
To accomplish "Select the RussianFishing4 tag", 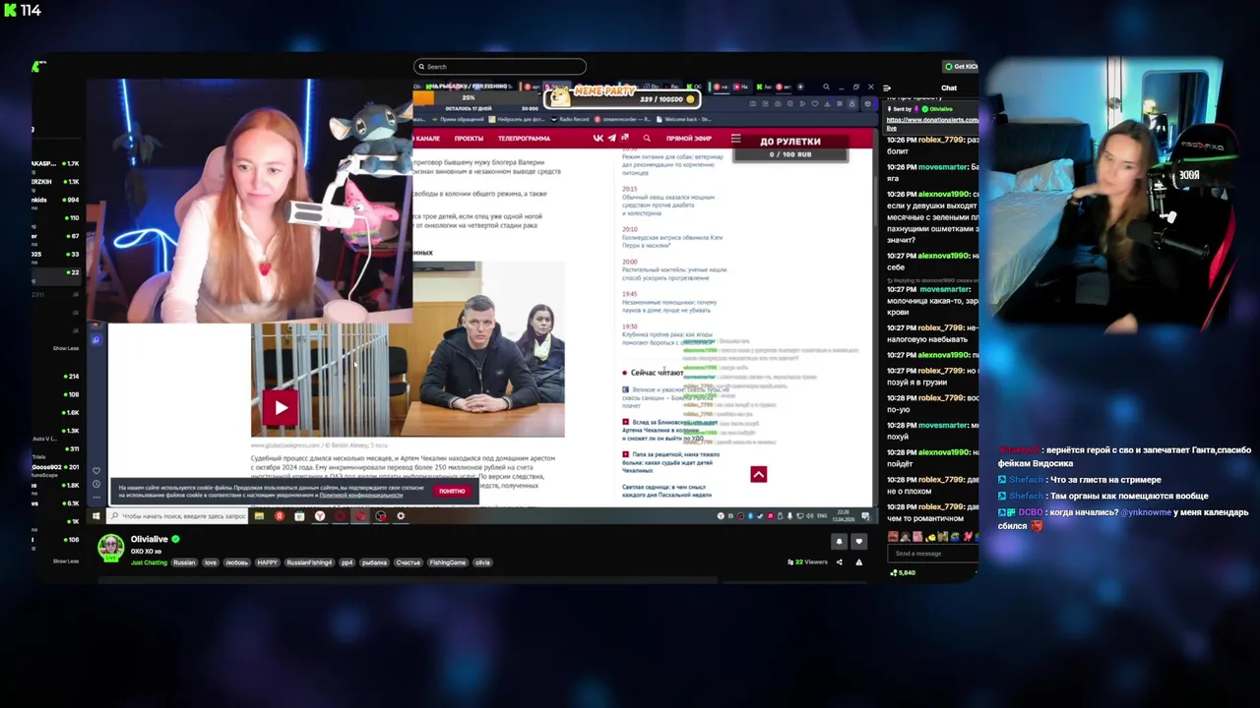I will (309, 562).
